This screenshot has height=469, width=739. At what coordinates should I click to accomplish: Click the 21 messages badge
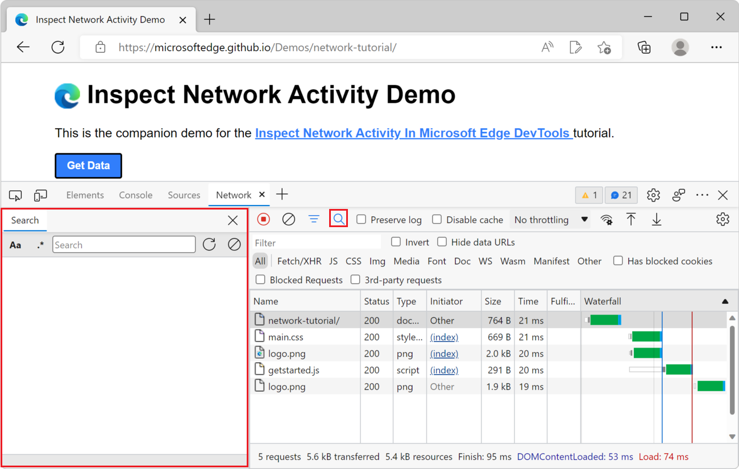(x=621, y=195)
